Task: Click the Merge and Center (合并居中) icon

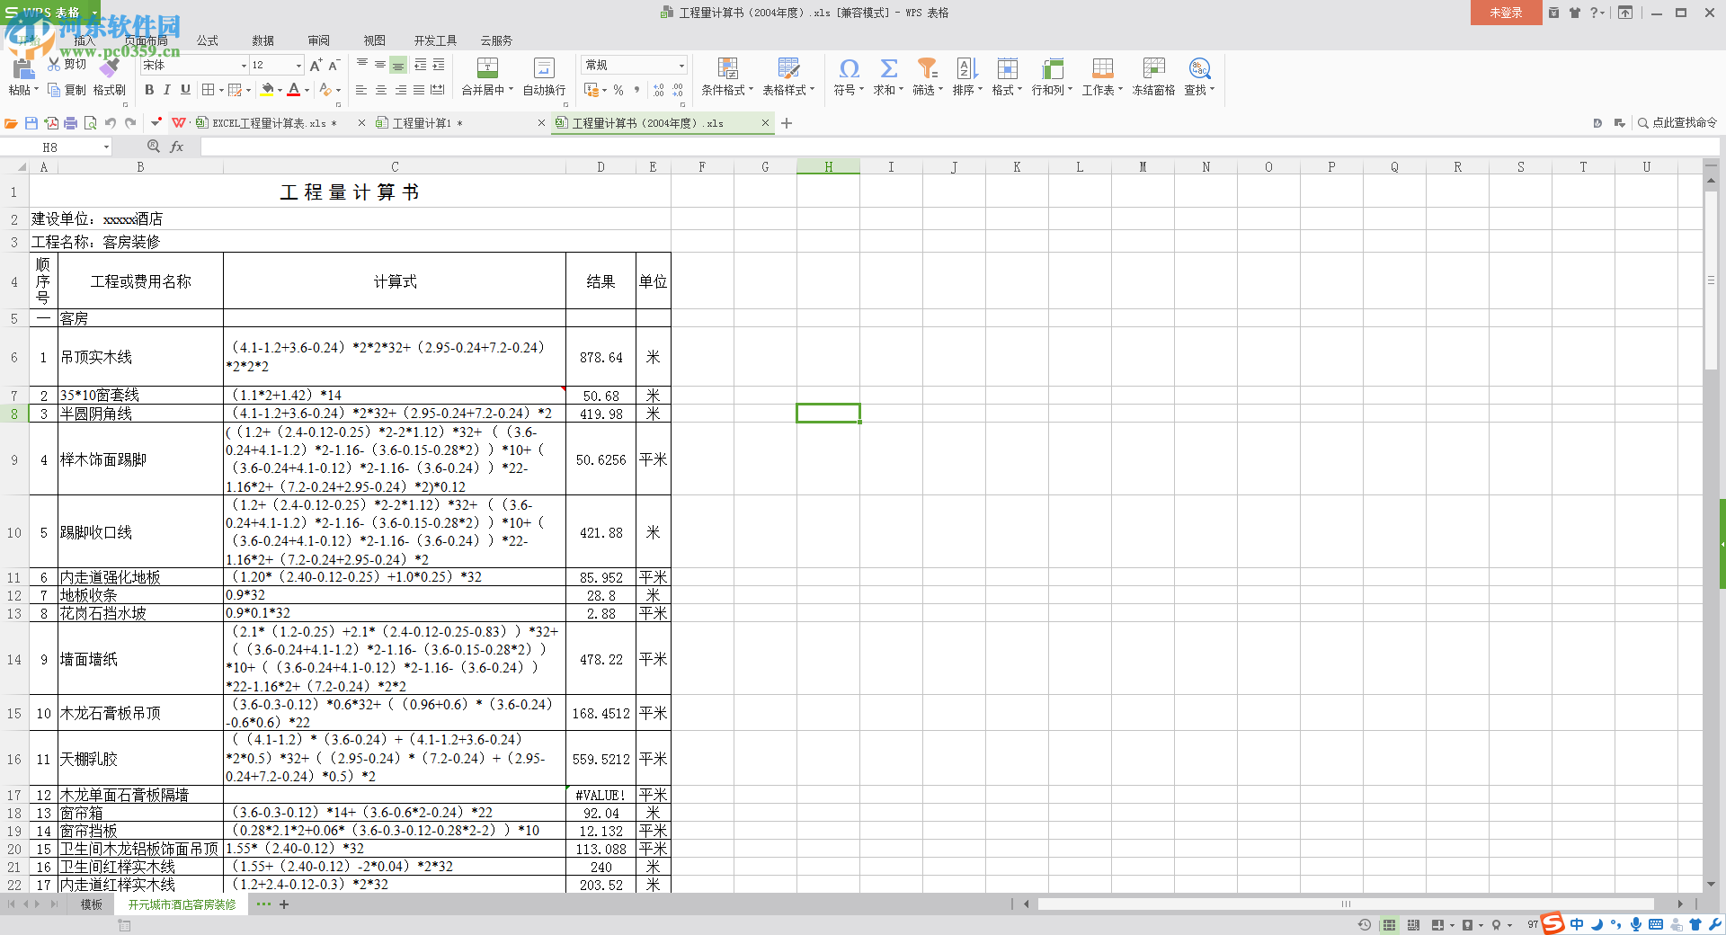Action: pyautogui.click(x=486, y=69)
